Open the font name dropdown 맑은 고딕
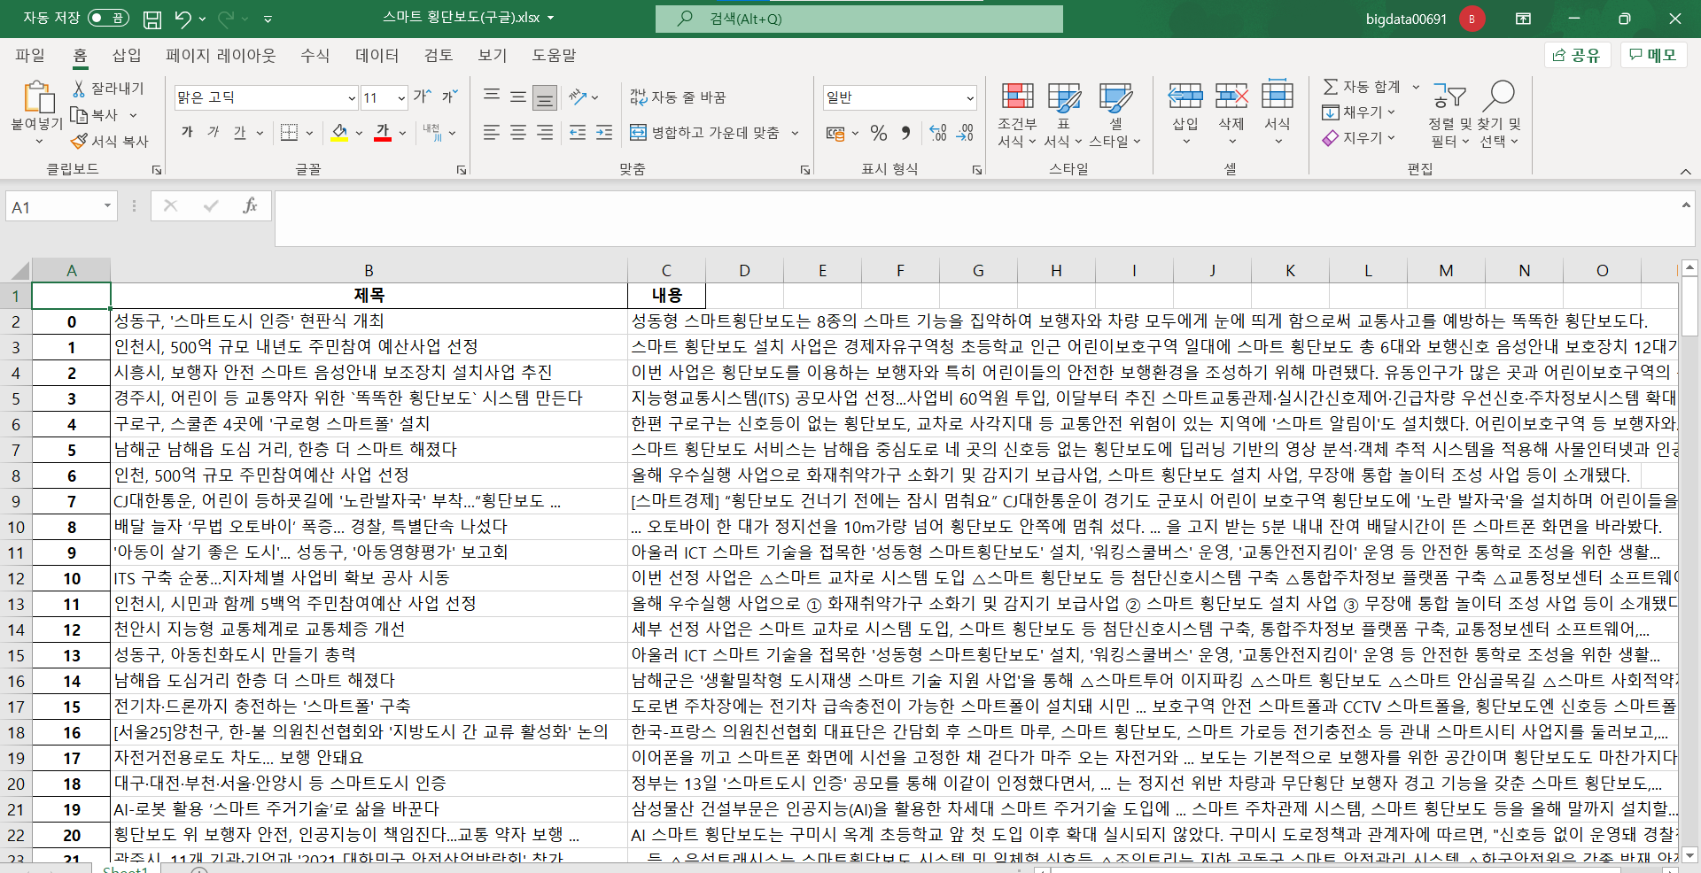The image size is (1701, 873). click(x=351, y=98)
